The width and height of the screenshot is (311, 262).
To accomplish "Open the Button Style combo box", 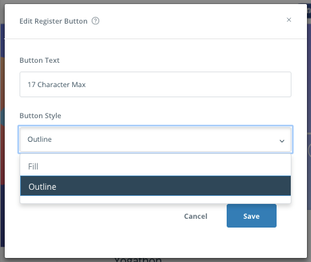I will pyautogui.click(x=155, y=139).
